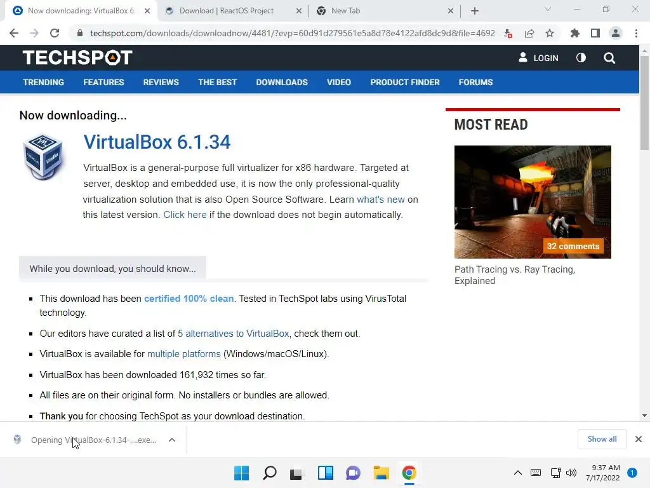Share this page via share icon
650x488 pixels.
tap(529, 33)
